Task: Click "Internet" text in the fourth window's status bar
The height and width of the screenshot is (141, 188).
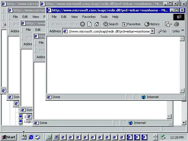Action: (140, 123)
